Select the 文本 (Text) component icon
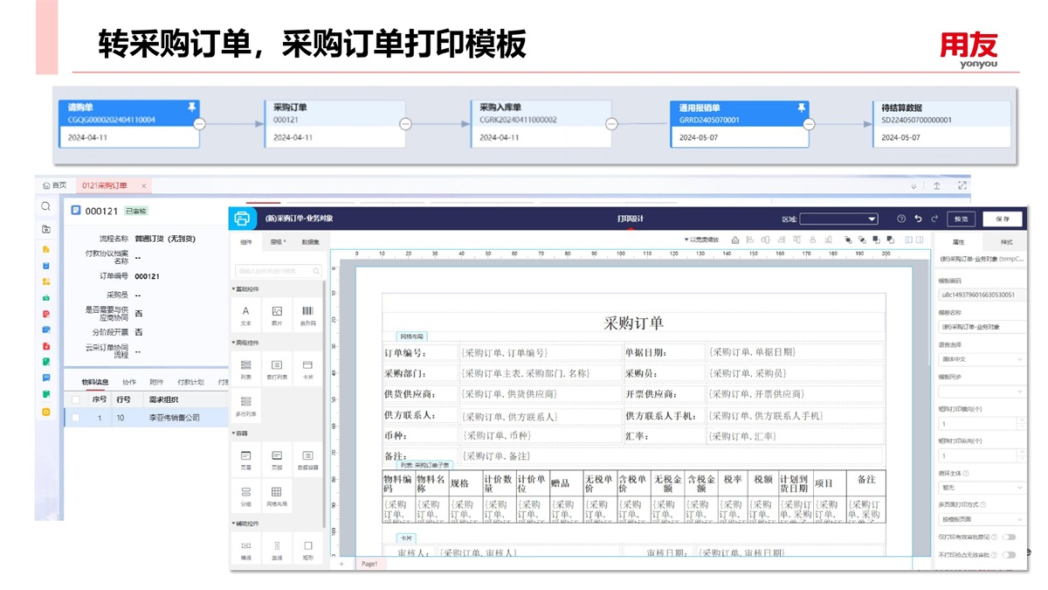This screenshot has height=590, width=1048. click(x=245, y=312)
